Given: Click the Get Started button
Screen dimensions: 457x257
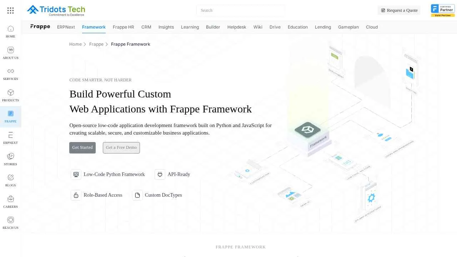Looking at the screenshot, I should click(x=82, y=148).
